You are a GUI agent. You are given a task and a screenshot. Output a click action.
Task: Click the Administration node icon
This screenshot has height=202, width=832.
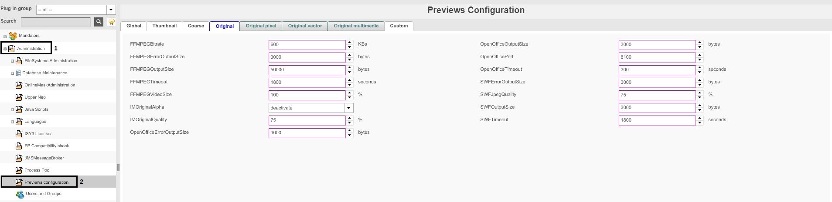[x=11, y=49]
